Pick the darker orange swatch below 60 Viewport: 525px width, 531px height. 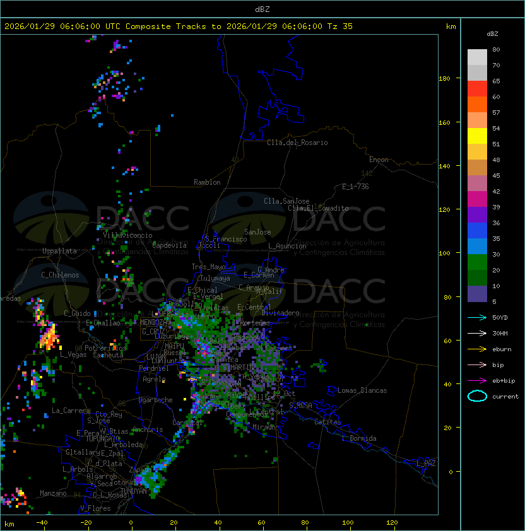(x=477, y=104)
